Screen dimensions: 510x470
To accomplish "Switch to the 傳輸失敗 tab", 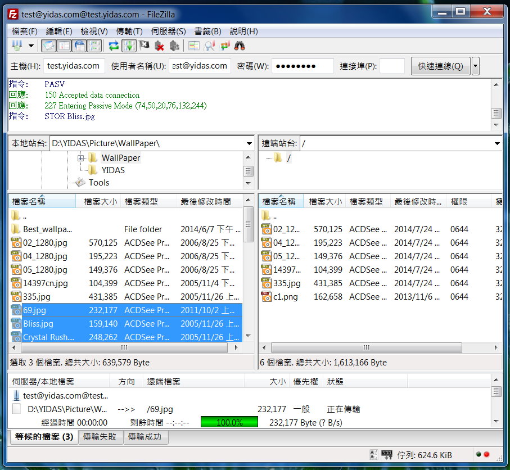I will [100, 436].
